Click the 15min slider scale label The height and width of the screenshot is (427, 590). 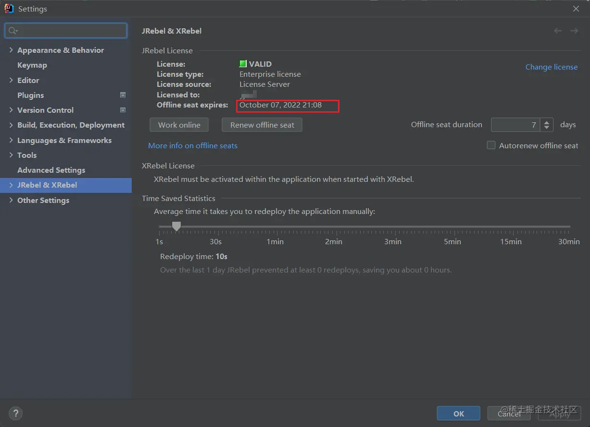[511, 241]
